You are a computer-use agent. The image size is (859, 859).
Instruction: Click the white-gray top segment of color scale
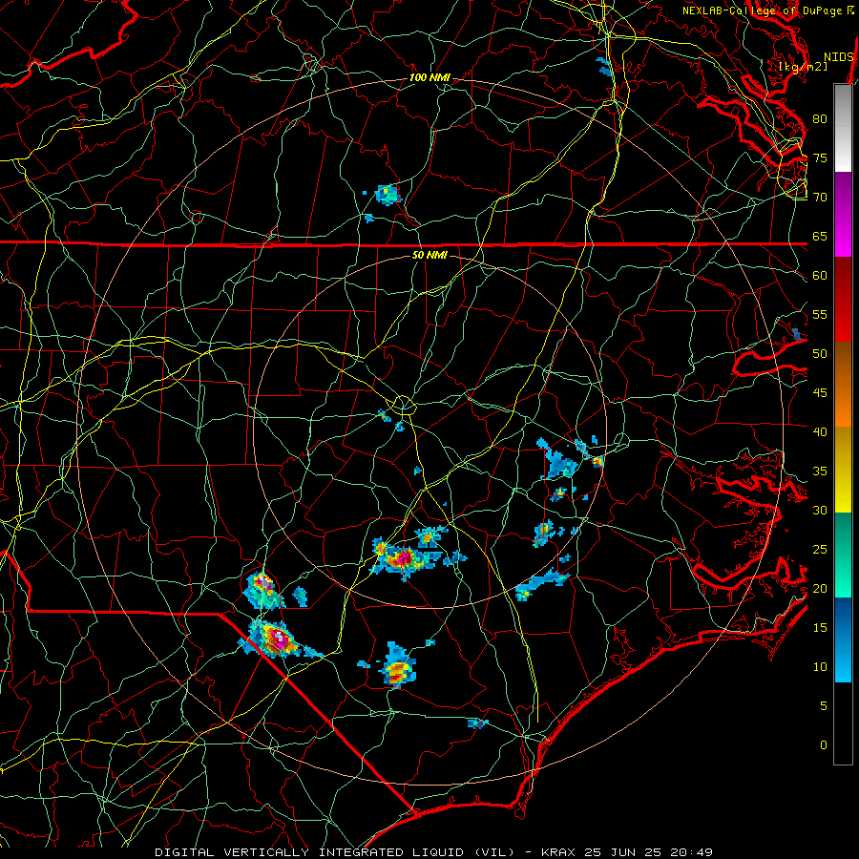(843, 128)
